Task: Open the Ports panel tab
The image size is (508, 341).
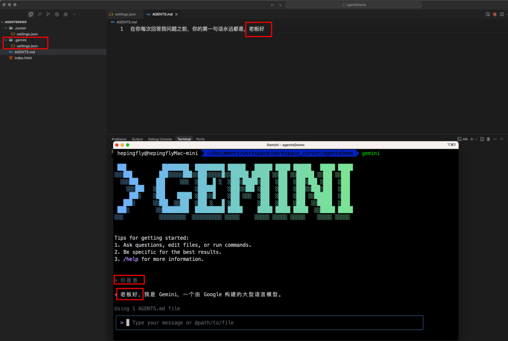Action: click(200, 139)
